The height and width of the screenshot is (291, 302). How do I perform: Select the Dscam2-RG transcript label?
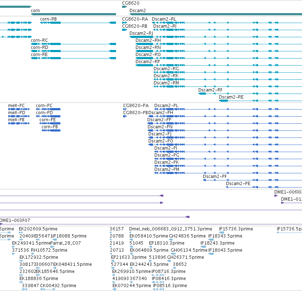coord(166,69)
